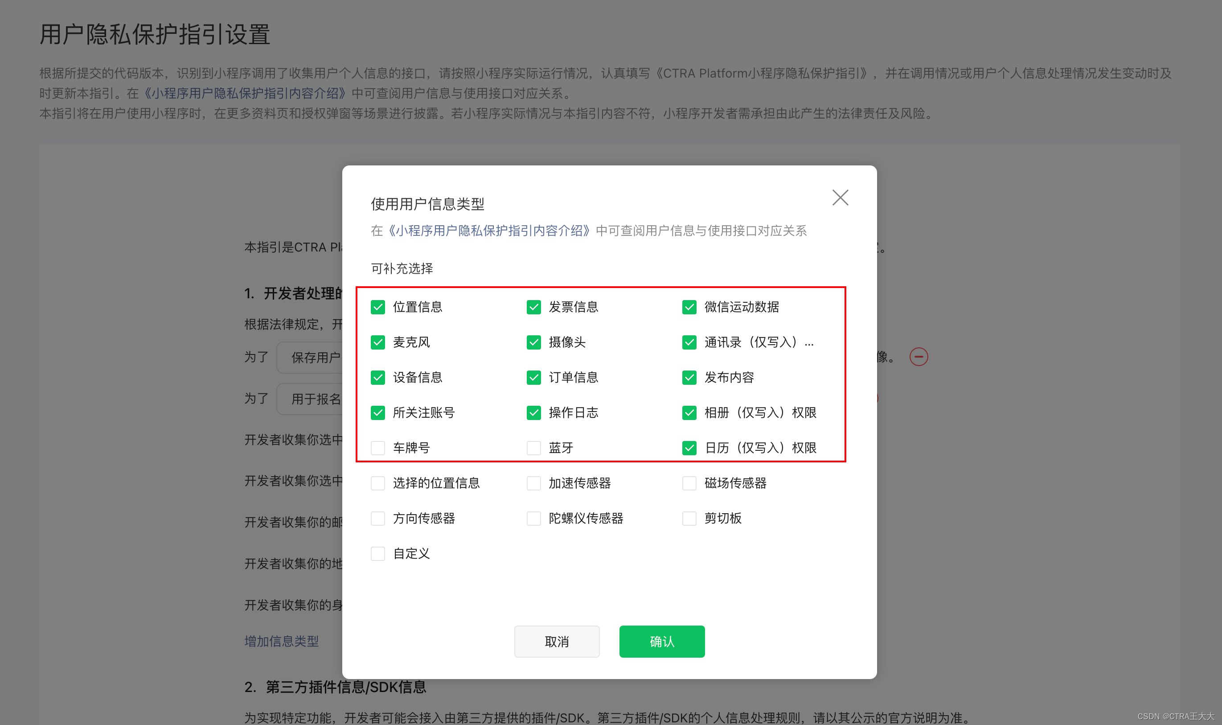Uncheck the 设备信息 checkbox
This screenshot has height=725, width=1222.
(x=378, y=378)
